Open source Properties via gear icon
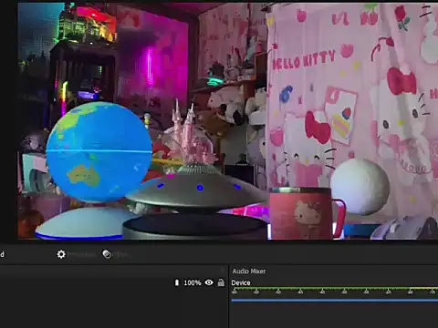 pyautogui.click(x=61, y=254)
